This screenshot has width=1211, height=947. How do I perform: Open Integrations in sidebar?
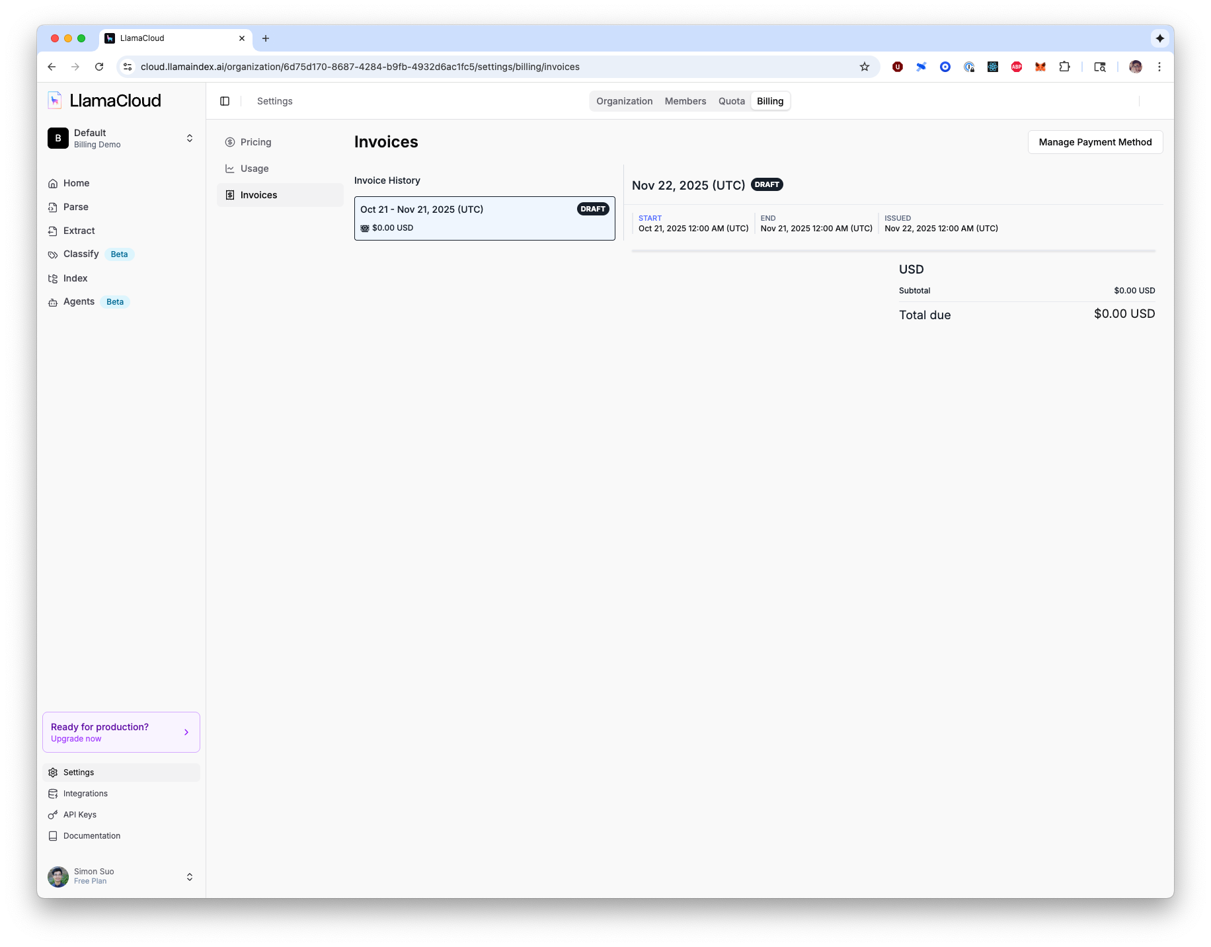pos(85,794)
